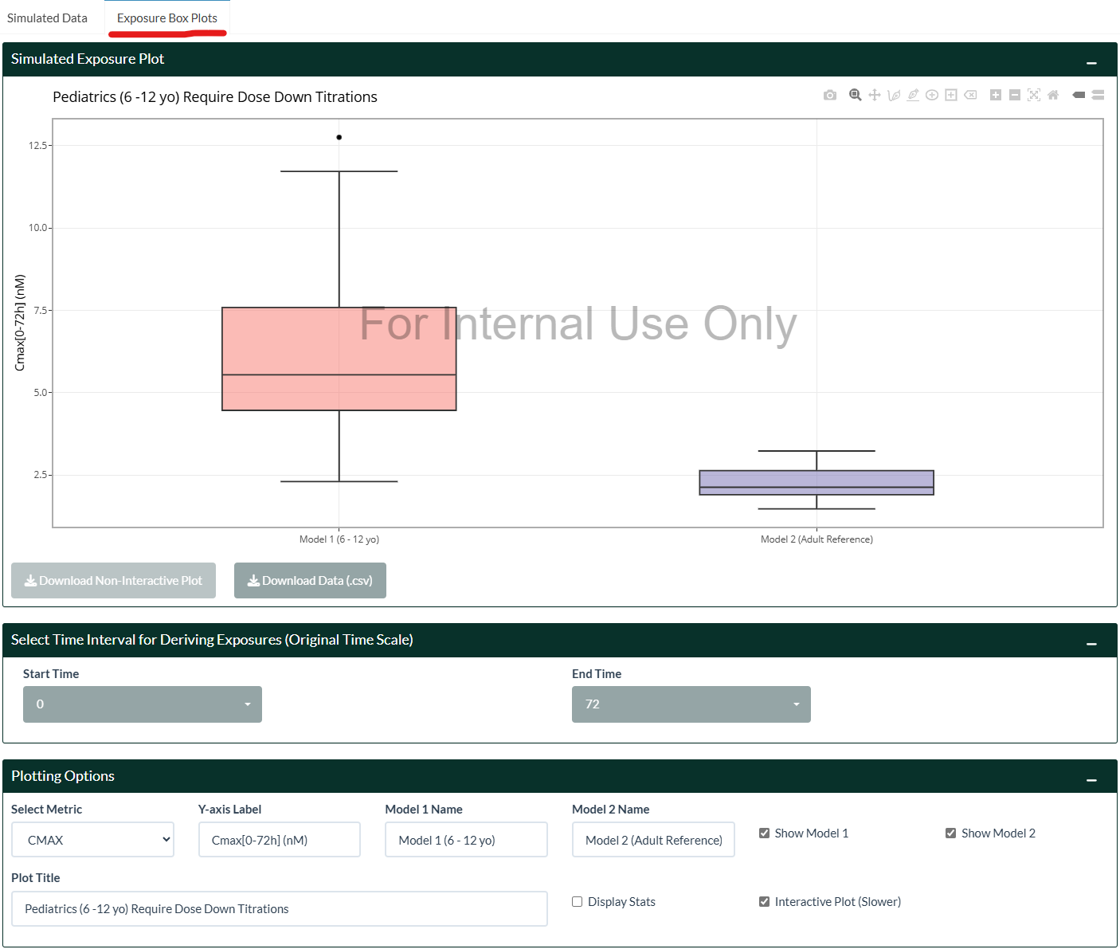
Task: Reset axes with the home icon
Action: (x=1053, y=95)
